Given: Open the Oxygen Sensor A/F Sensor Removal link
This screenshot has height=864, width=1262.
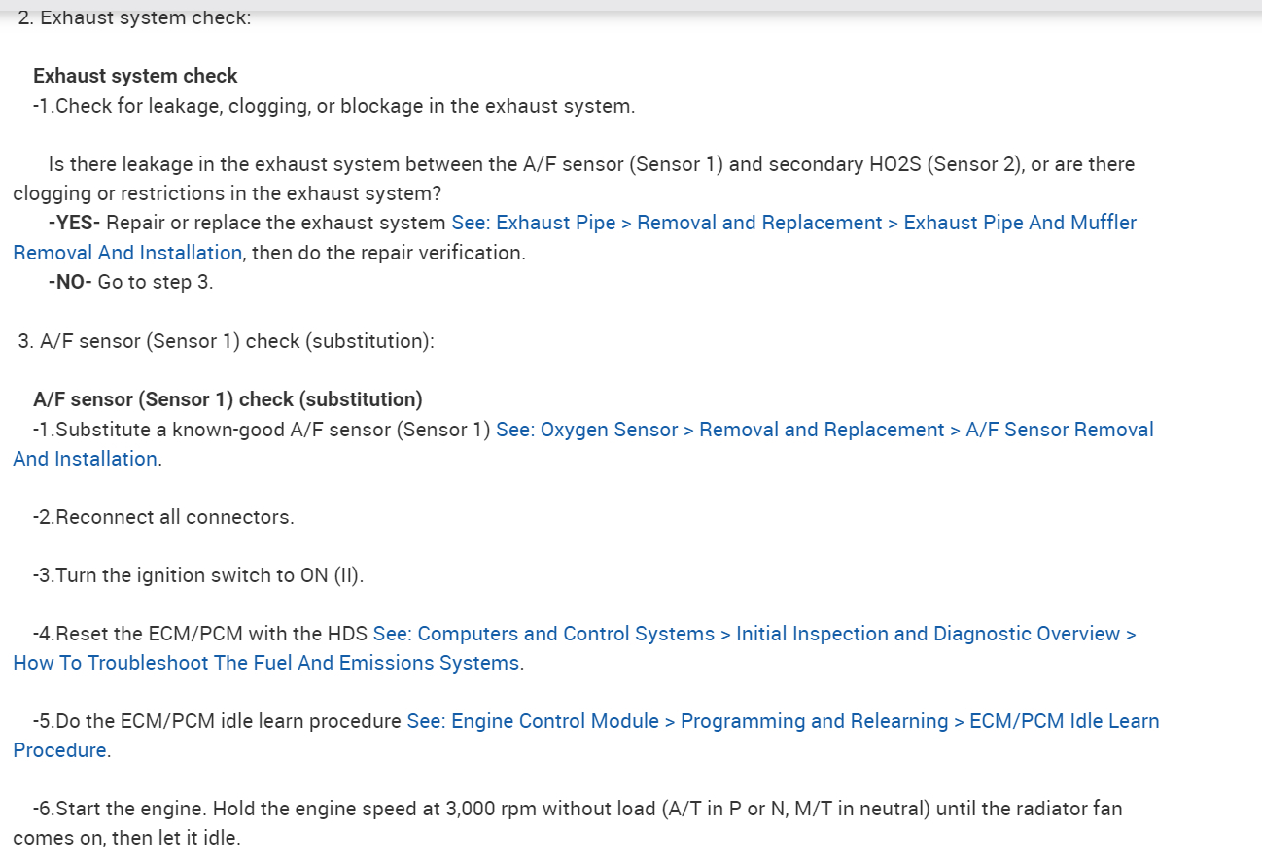Looking at the screenshot, I should [x=824, y=430].
